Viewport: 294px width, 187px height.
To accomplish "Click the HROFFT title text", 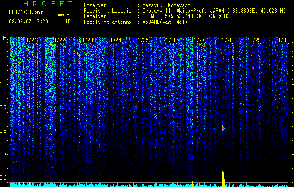I will [x=48, y=4].
